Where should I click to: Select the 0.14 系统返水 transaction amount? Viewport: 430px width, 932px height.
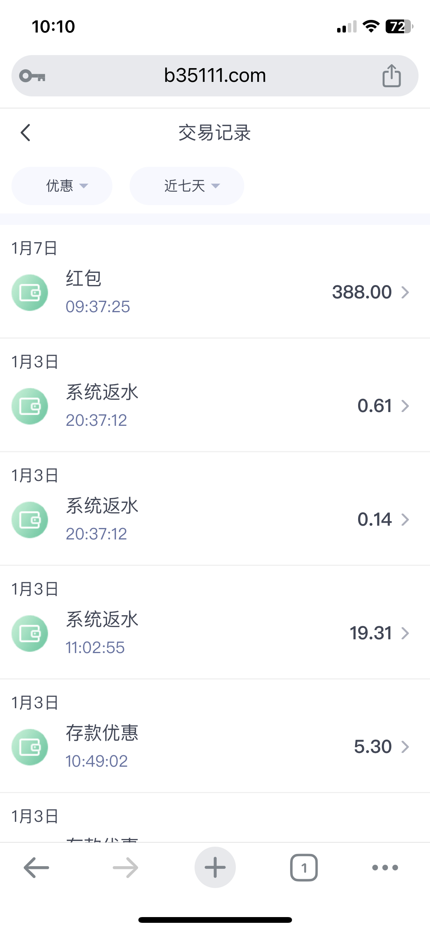(375, 520)
